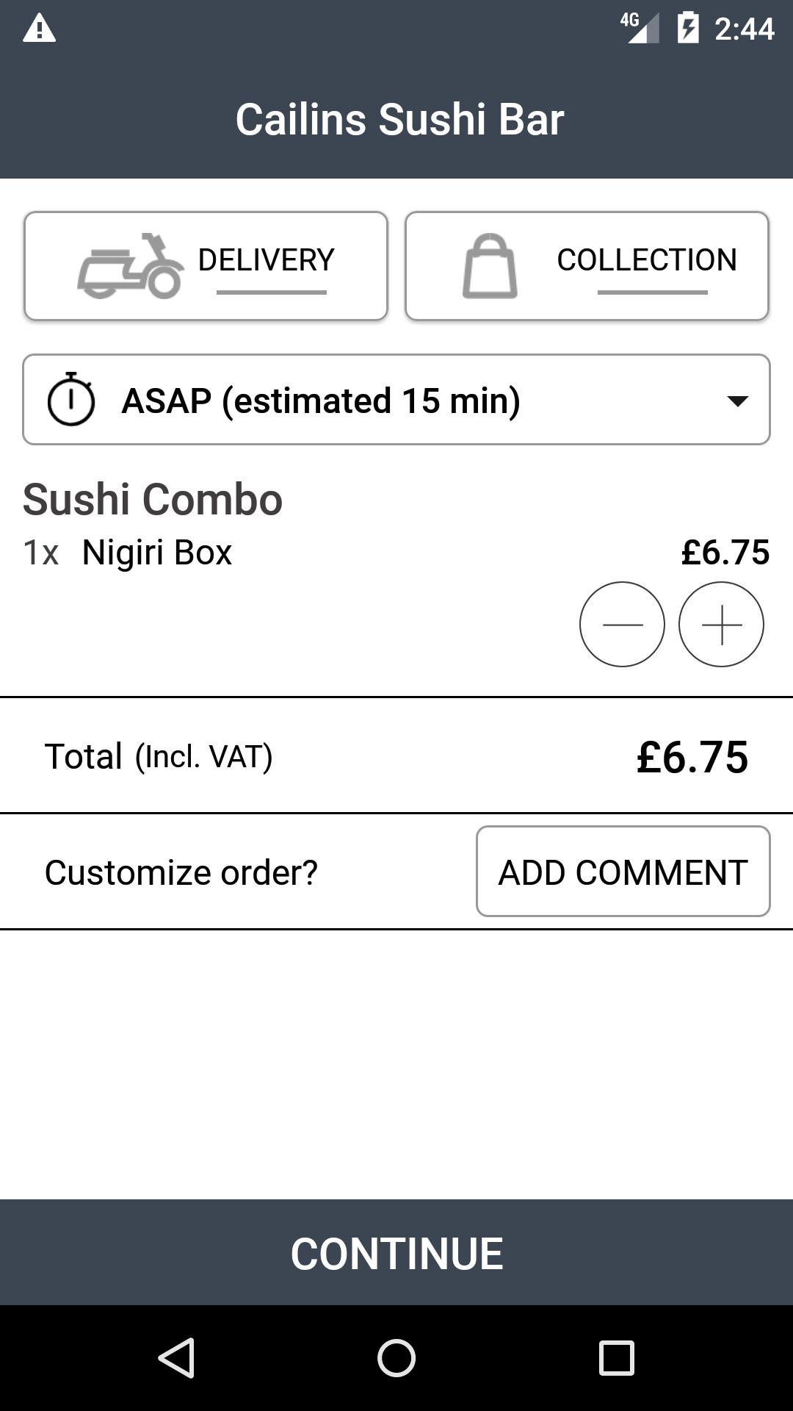Screen dimensions: 793x1411
Task: Tap the Total £6.75 amount
Action: tap(692, 756)
